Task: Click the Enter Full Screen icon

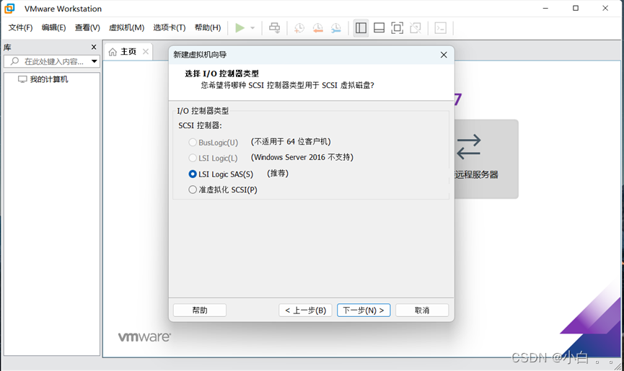Action: 397,28
